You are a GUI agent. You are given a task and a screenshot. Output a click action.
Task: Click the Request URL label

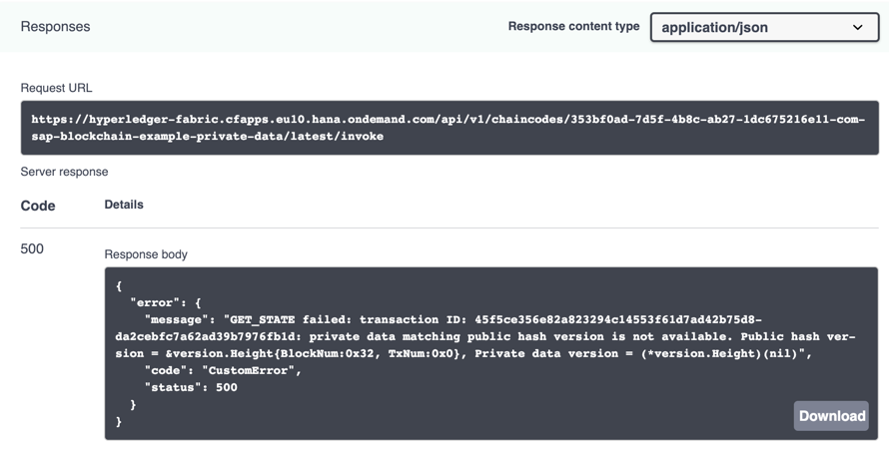point(56,88)
